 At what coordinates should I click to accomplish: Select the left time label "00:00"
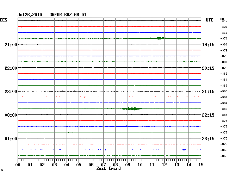(x=11, y=115)
